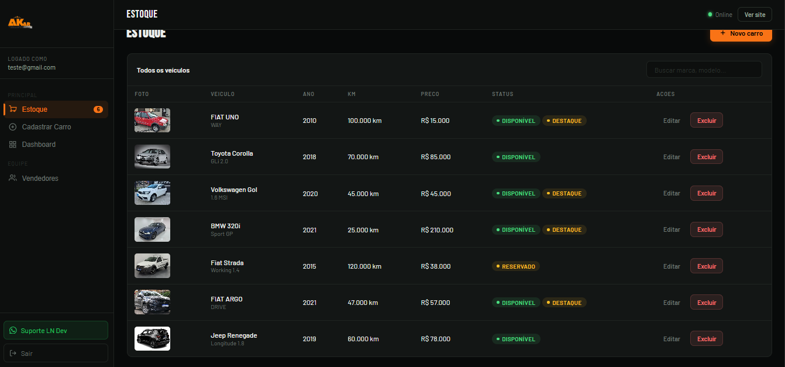Click DISPONÍVEL status on Jeep Renegade row
The width and height of the screenshot is (785, 367).
(516, 339)
